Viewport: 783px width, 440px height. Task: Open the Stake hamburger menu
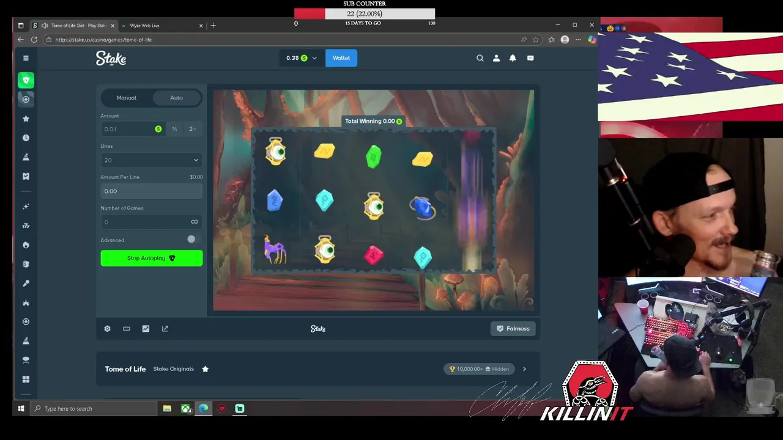[x=26, y=58]
